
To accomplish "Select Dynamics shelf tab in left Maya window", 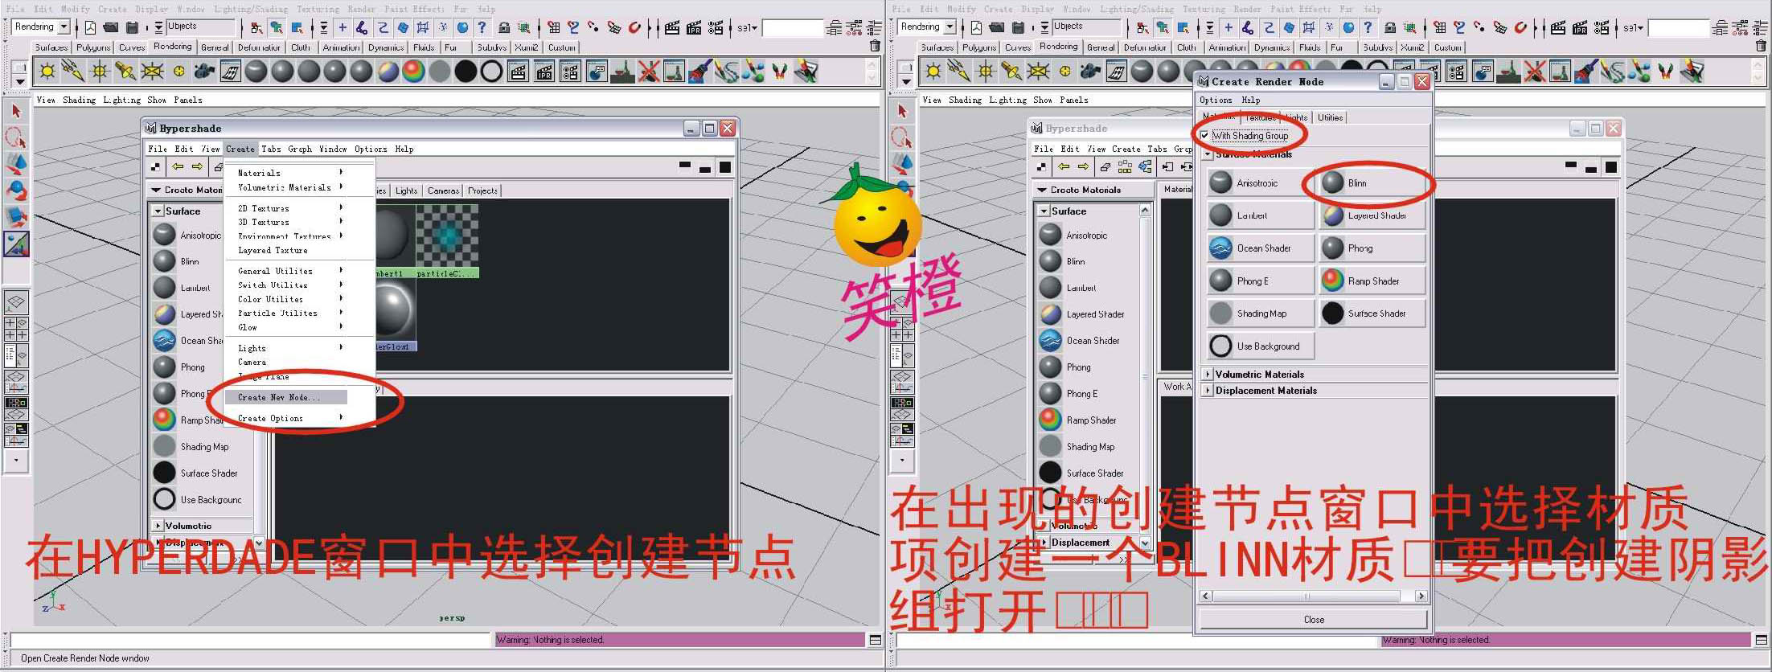I will click(x=386, y=47).
